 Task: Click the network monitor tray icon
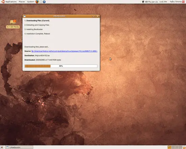pos(143,2)
